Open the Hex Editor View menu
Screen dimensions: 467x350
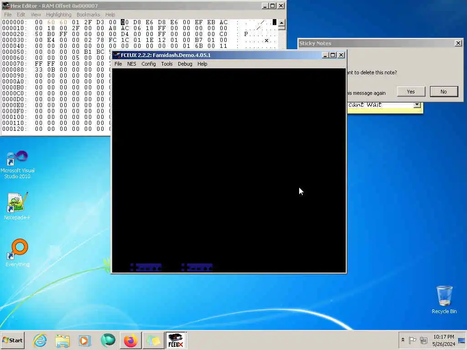coord(36,14)
